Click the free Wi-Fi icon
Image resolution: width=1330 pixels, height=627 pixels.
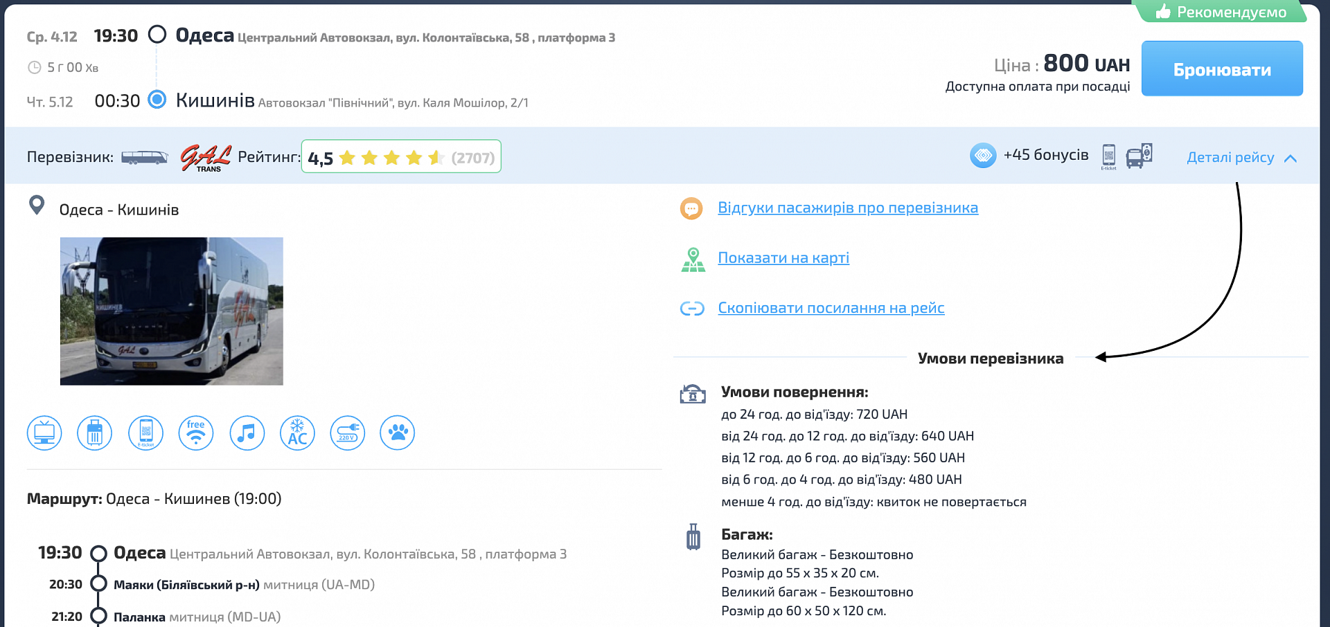(x=196, y=433)
